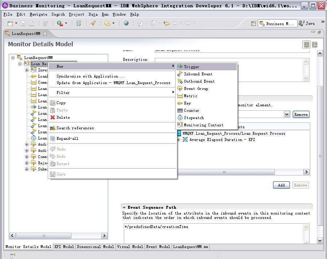Image resolution: width=327 pixels, height=259 pixels.
Task: Go to Last Edit Location icon
Action: click(166, 23)
